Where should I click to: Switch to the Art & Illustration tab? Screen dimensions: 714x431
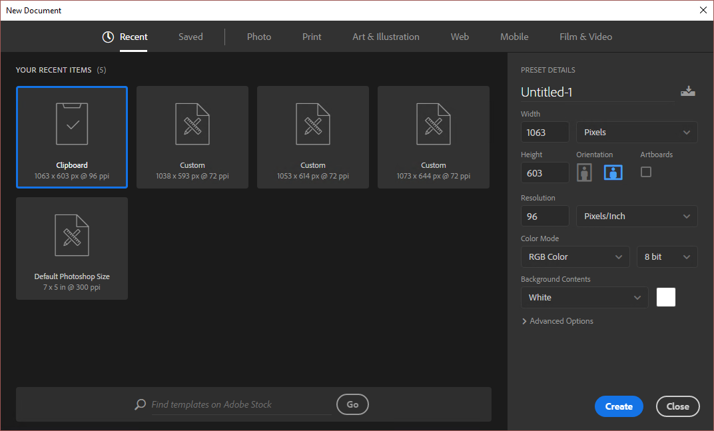(x=386, y=37)
